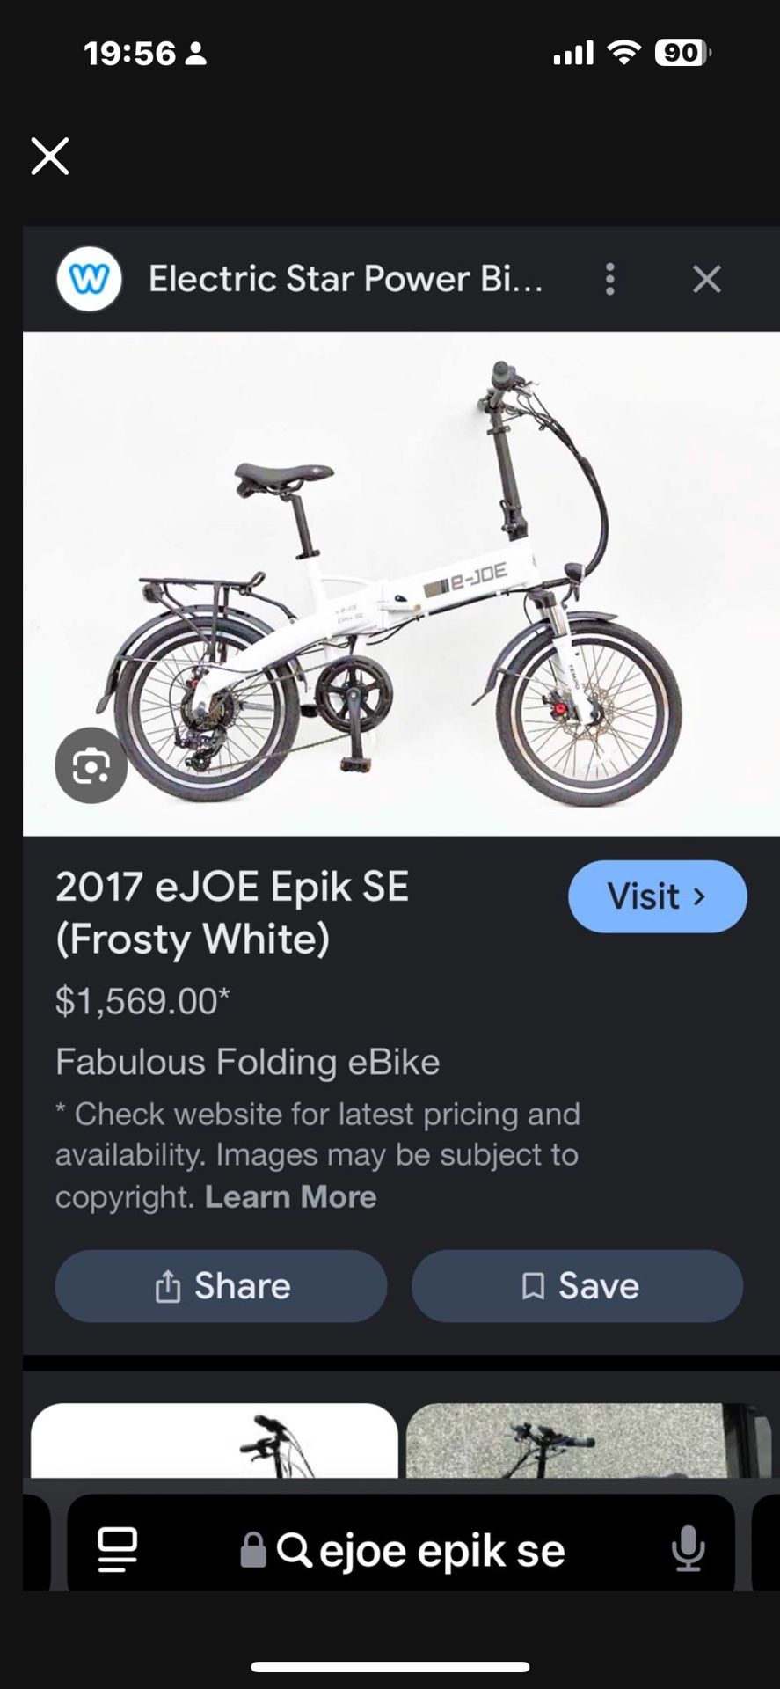Save the eJOE Epik SE image

pyautogui.click(x=577, y=1286)
